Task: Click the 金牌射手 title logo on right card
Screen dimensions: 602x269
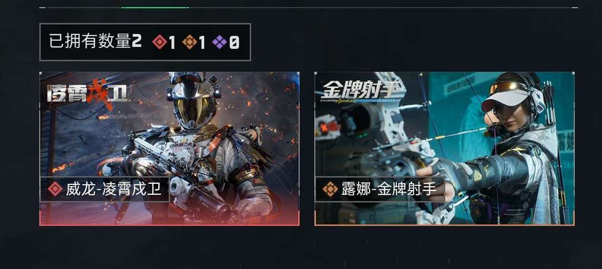Action: [361, 91]
